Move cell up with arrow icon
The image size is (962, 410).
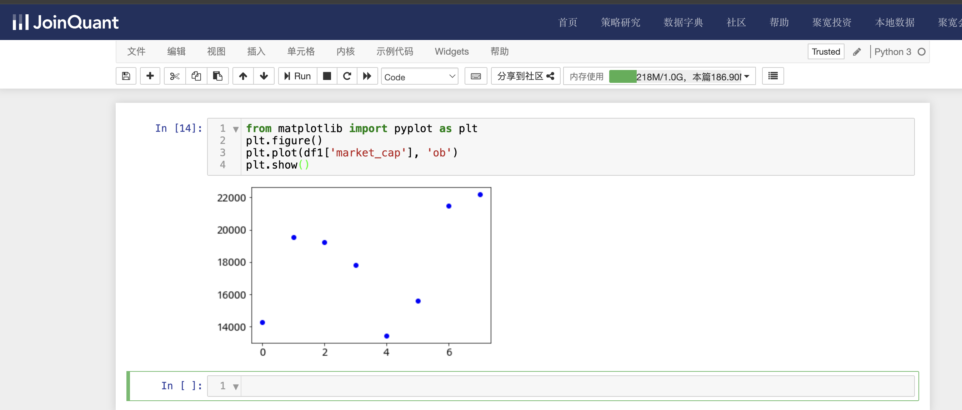[243, 76]
